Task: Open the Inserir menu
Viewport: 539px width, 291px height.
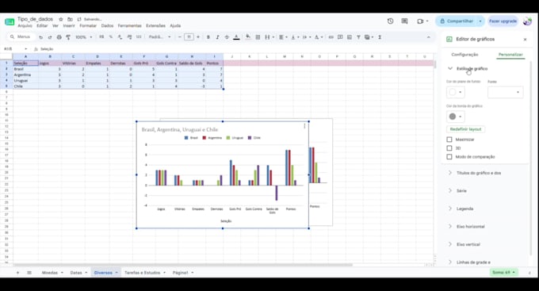Action: pyautogui.click(x=69, y=26)
